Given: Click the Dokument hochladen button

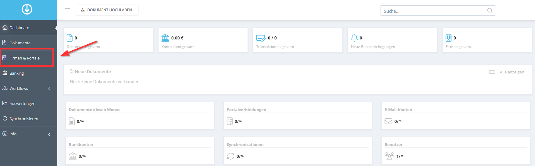Looking at the screenshot, I should point(107,10).
